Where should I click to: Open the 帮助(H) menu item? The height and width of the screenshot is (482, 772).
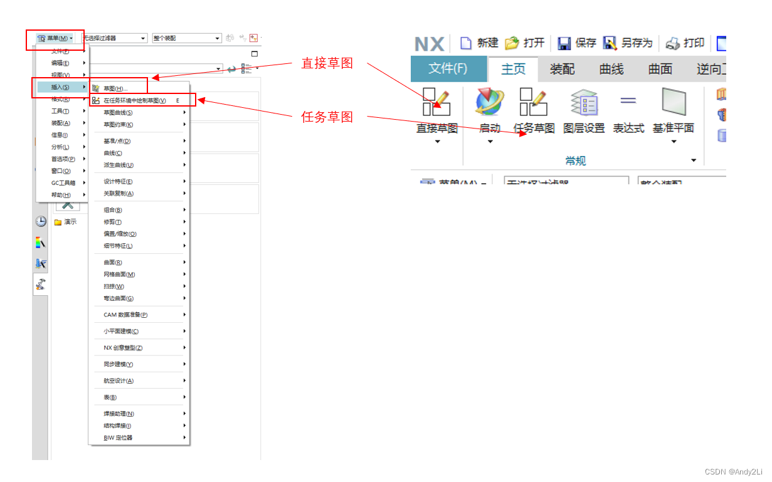[62, 195]
